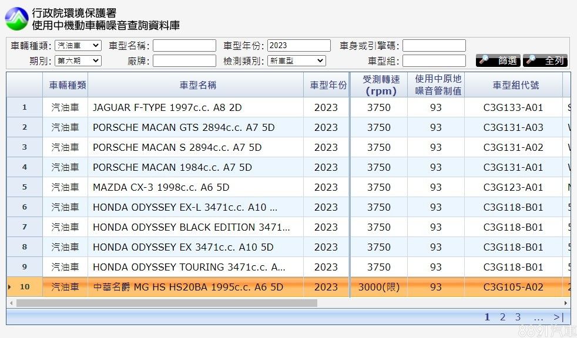
Task: Click the row 10 selection arrow indicator
Action: [x=9, y=287]
